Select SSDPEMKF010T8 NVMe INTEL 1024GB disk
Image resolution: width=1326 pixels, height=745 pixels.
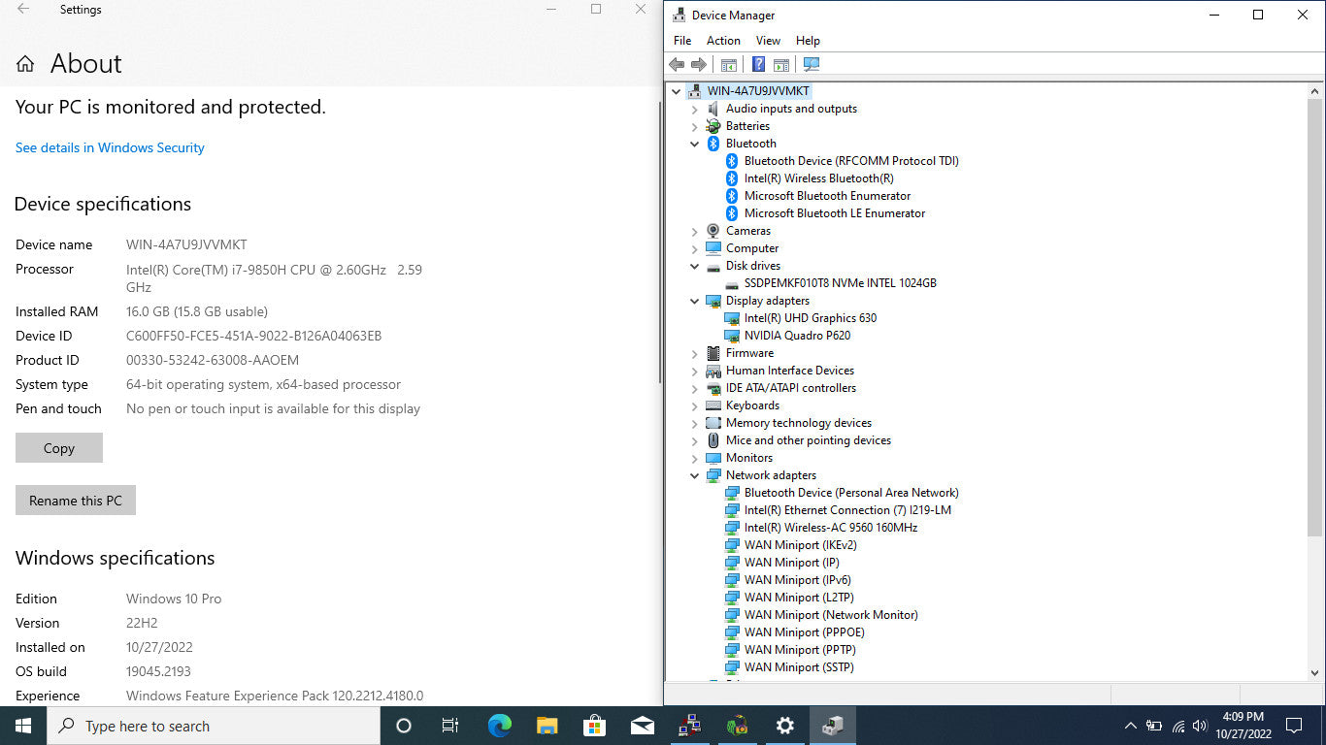[840, 283]
